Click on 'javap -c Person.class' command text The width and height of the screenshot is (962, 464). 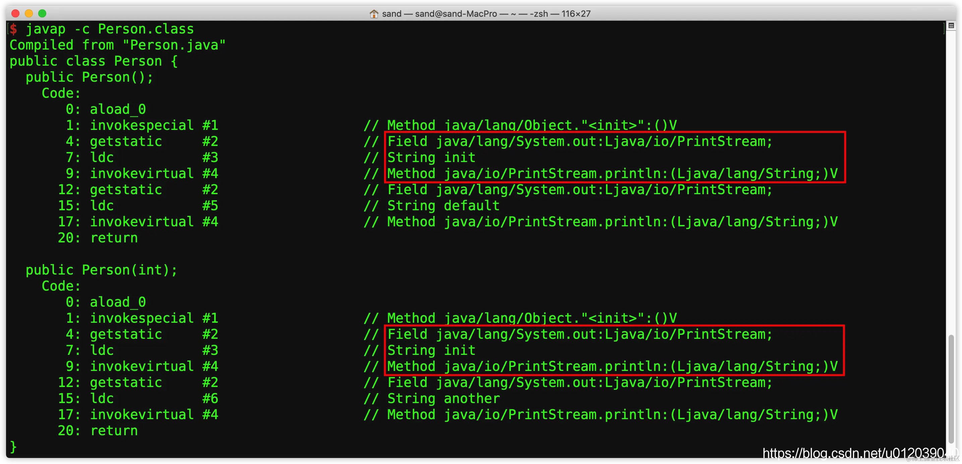click(x=110, y=29)
